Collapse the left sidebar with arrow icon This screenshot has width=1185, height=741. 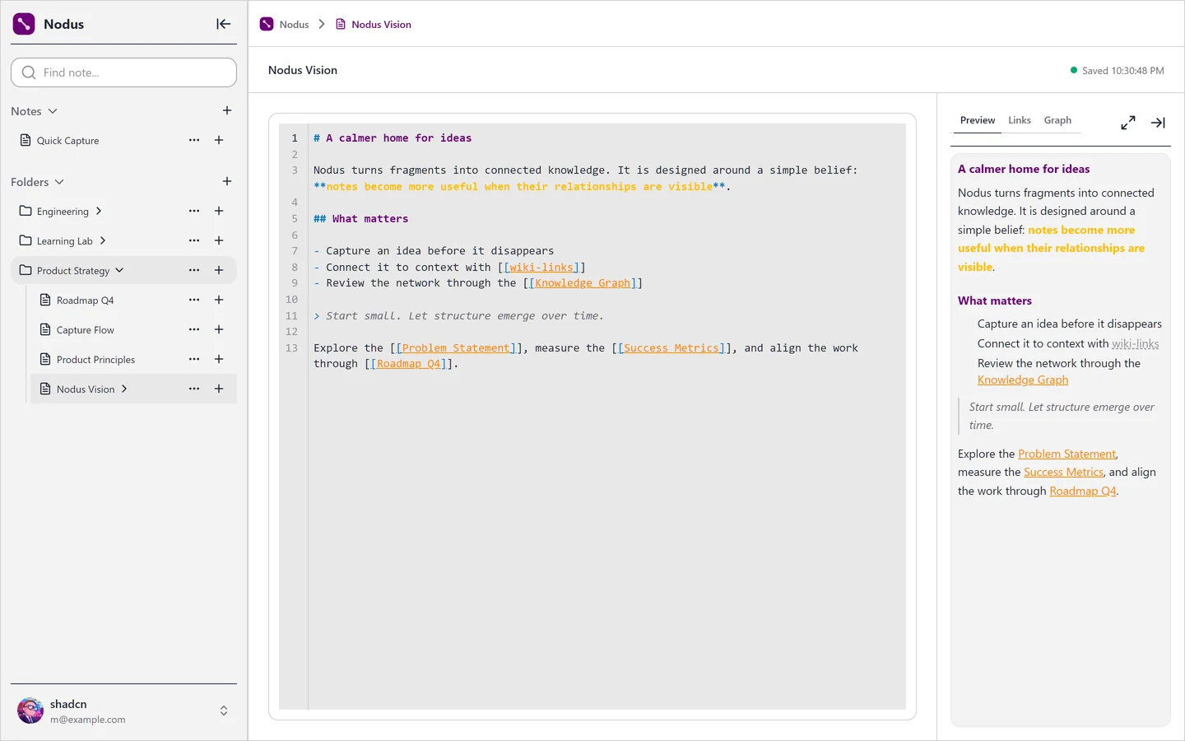tap(223, 24)
